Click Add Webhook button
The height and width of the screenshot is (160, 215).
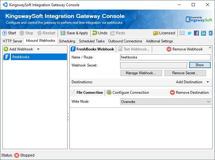(x=18, y=49)
